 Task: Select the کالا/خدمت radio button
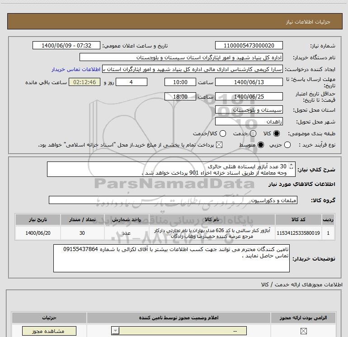tap(223, 133)
